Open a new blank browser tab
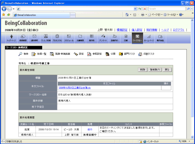The height and width of the screenshot is (144, 195). tap(73, 15)
